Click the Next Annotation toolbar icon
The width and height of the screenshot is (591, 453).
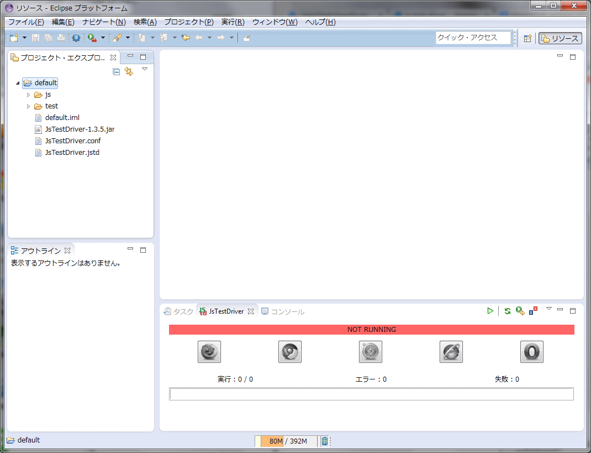(142, 38)
